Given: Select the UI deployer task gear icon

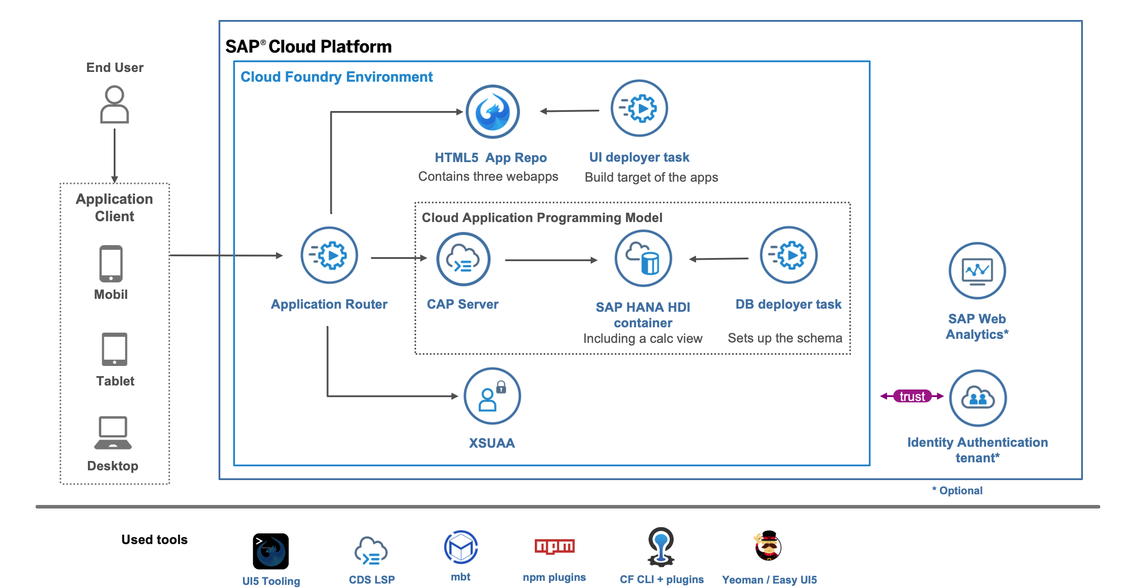Looking at the screenshot, I should [x=639, y=108].
